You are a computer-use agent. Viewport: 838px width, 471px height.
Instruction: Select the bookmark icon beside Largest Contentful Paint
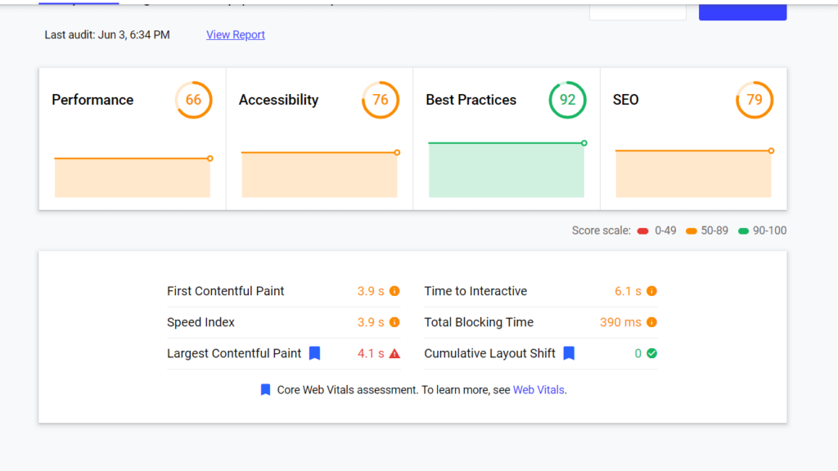pyautogui.click(x=316, y=353)
